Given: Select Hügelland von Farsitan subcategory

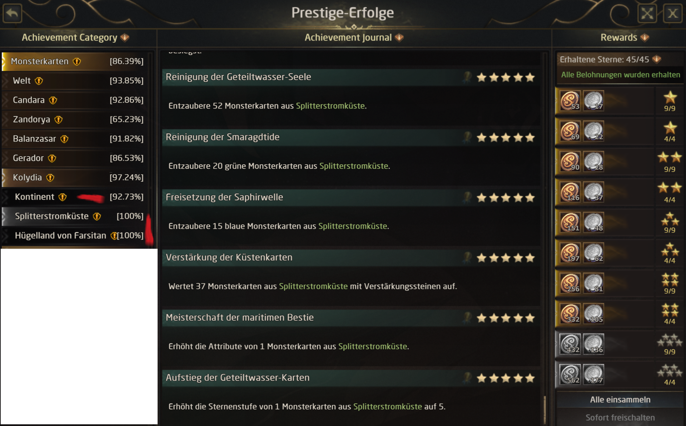Looking at the screenshot, I should click(60, 236).
